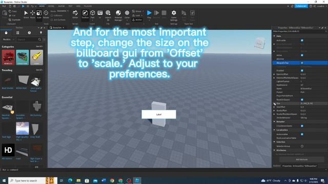Expand the Size property row
Screen dimensions: 328x184
coord(274,103)
